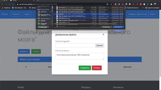Close the Добавление файла dialog
The image size is (161, 90).
coord(103,34)
